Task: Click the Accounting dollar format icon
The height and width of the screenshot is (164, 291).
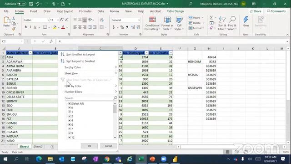Action: click(113, 27)
